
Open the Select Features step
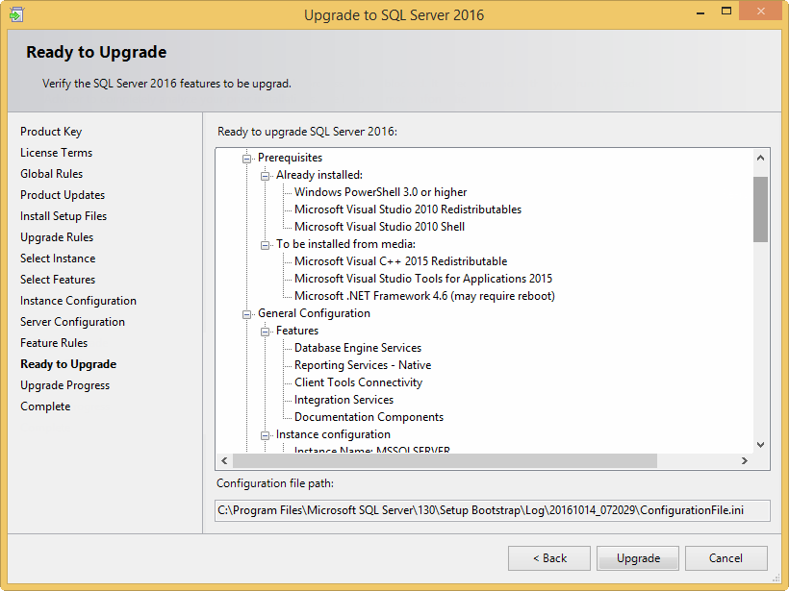58,280
